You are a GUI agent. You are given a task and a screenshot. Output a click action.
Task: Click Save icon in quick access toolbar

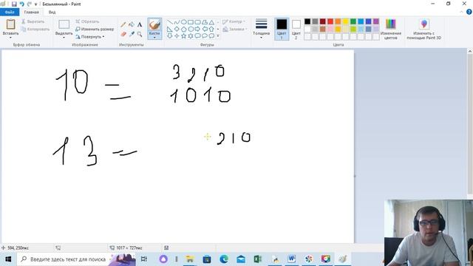(14, 4)
